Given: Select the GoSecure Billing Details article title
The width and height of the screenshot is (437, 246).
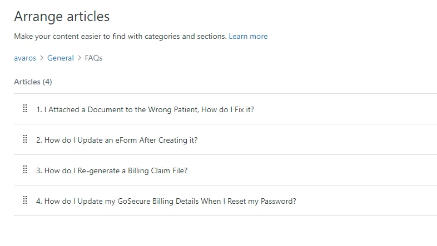Looking at the screenshot, I should 166,201.
